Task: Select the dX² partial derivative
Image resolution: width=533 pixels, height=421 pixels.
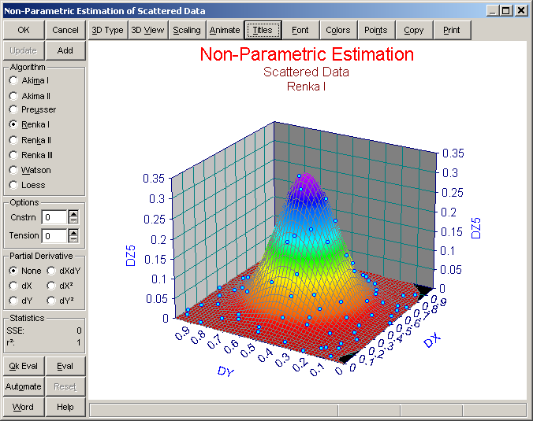Action: [60, 286]
